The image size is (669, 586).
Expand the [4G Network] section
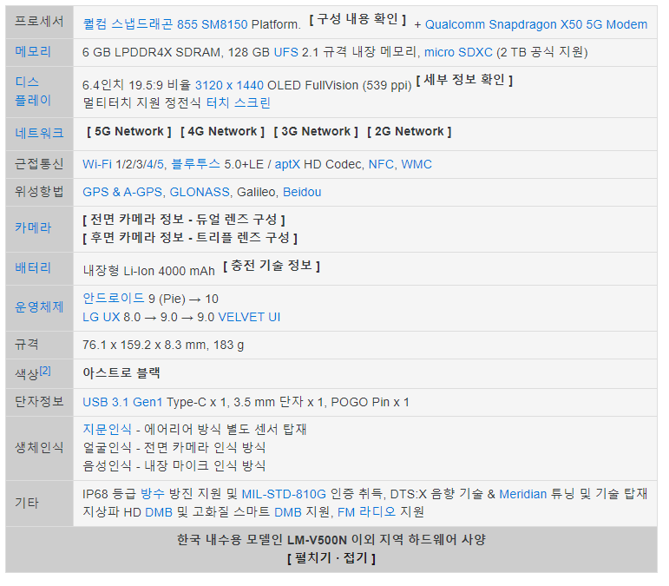pos(222,131)
